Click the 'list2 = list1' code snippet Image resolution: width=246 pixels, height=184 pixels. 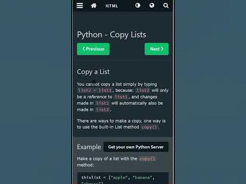pos(95,90)
